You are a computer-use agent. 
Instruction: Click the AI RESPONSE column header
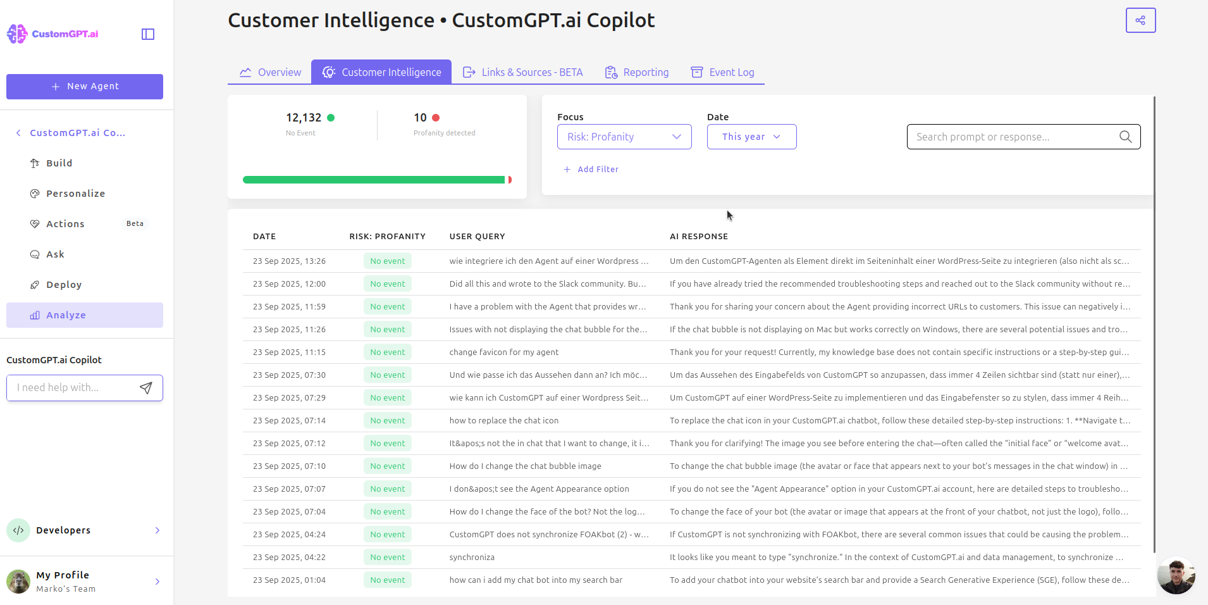699,237
